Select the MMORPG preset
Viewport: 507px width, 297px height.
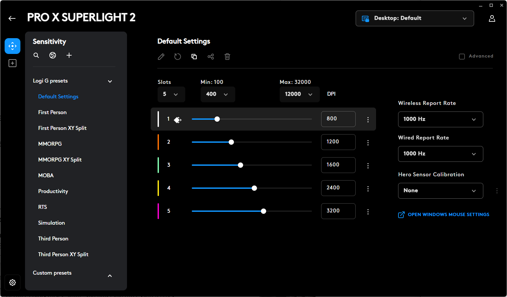50,144
